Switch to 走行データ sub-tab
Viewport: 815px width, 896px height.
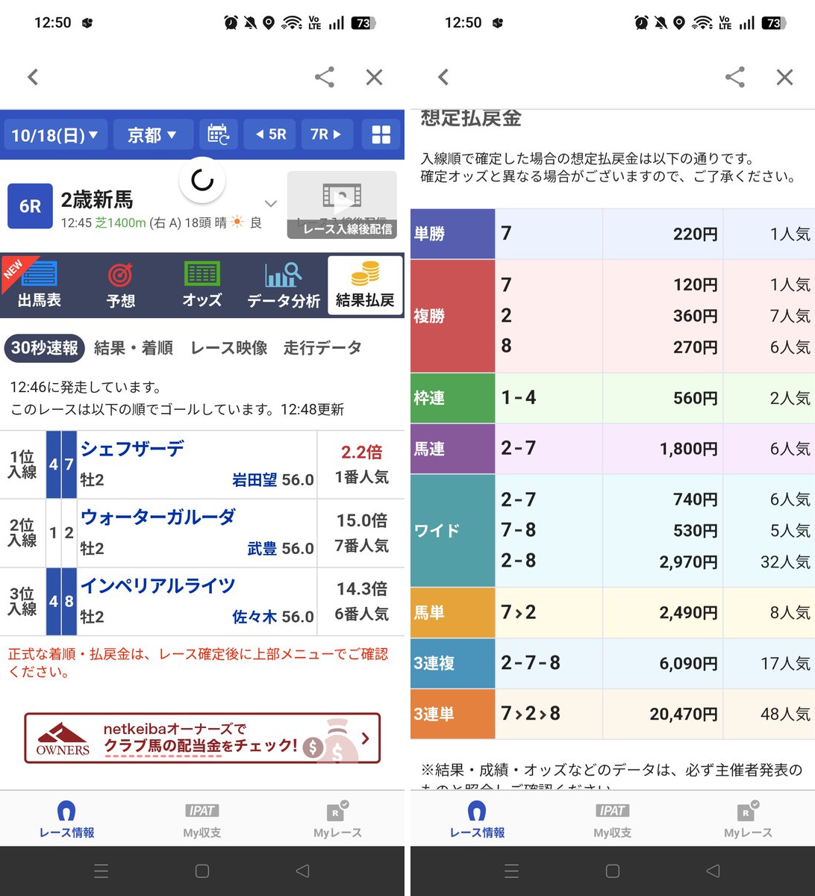(322, 348)
